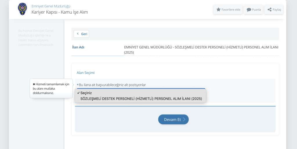Click the Puanla button label
The width and height of the screenshot is (297, 149).
[x=256, y=10]
